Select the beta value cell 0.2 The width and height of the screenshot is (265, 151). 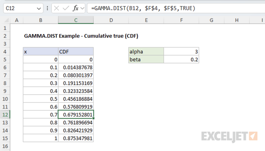pos(181,60)
